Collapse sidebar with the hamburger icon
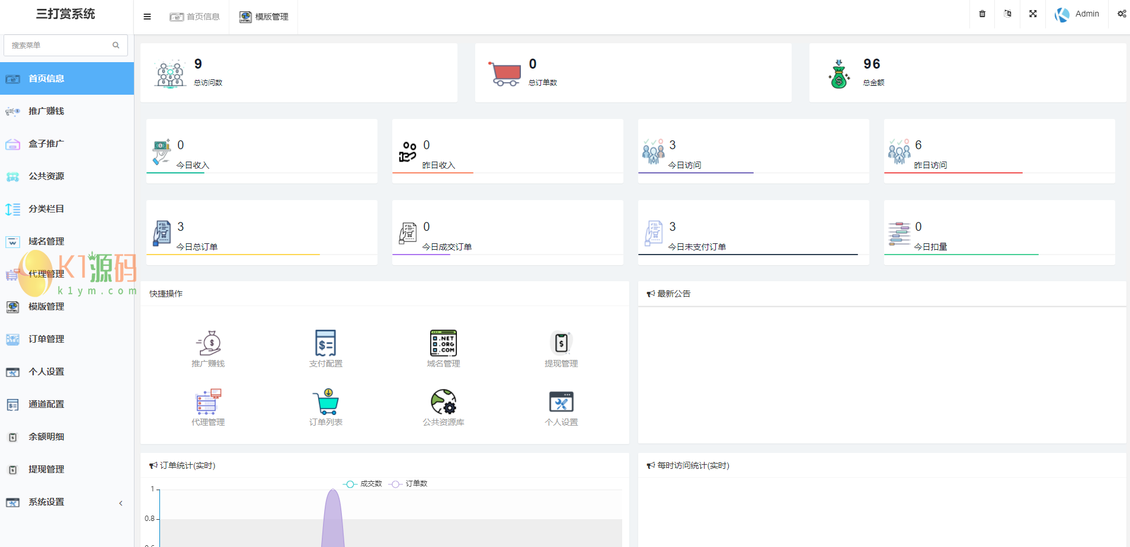 tap(147, 17)
